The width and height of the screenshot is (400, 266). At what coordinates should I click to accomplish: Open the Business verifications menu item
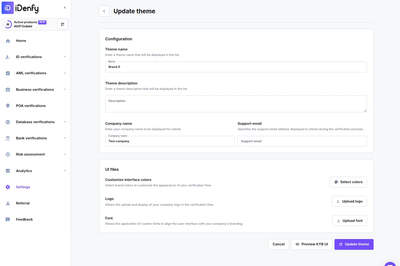pyautogui.click(x=35, y=90)
